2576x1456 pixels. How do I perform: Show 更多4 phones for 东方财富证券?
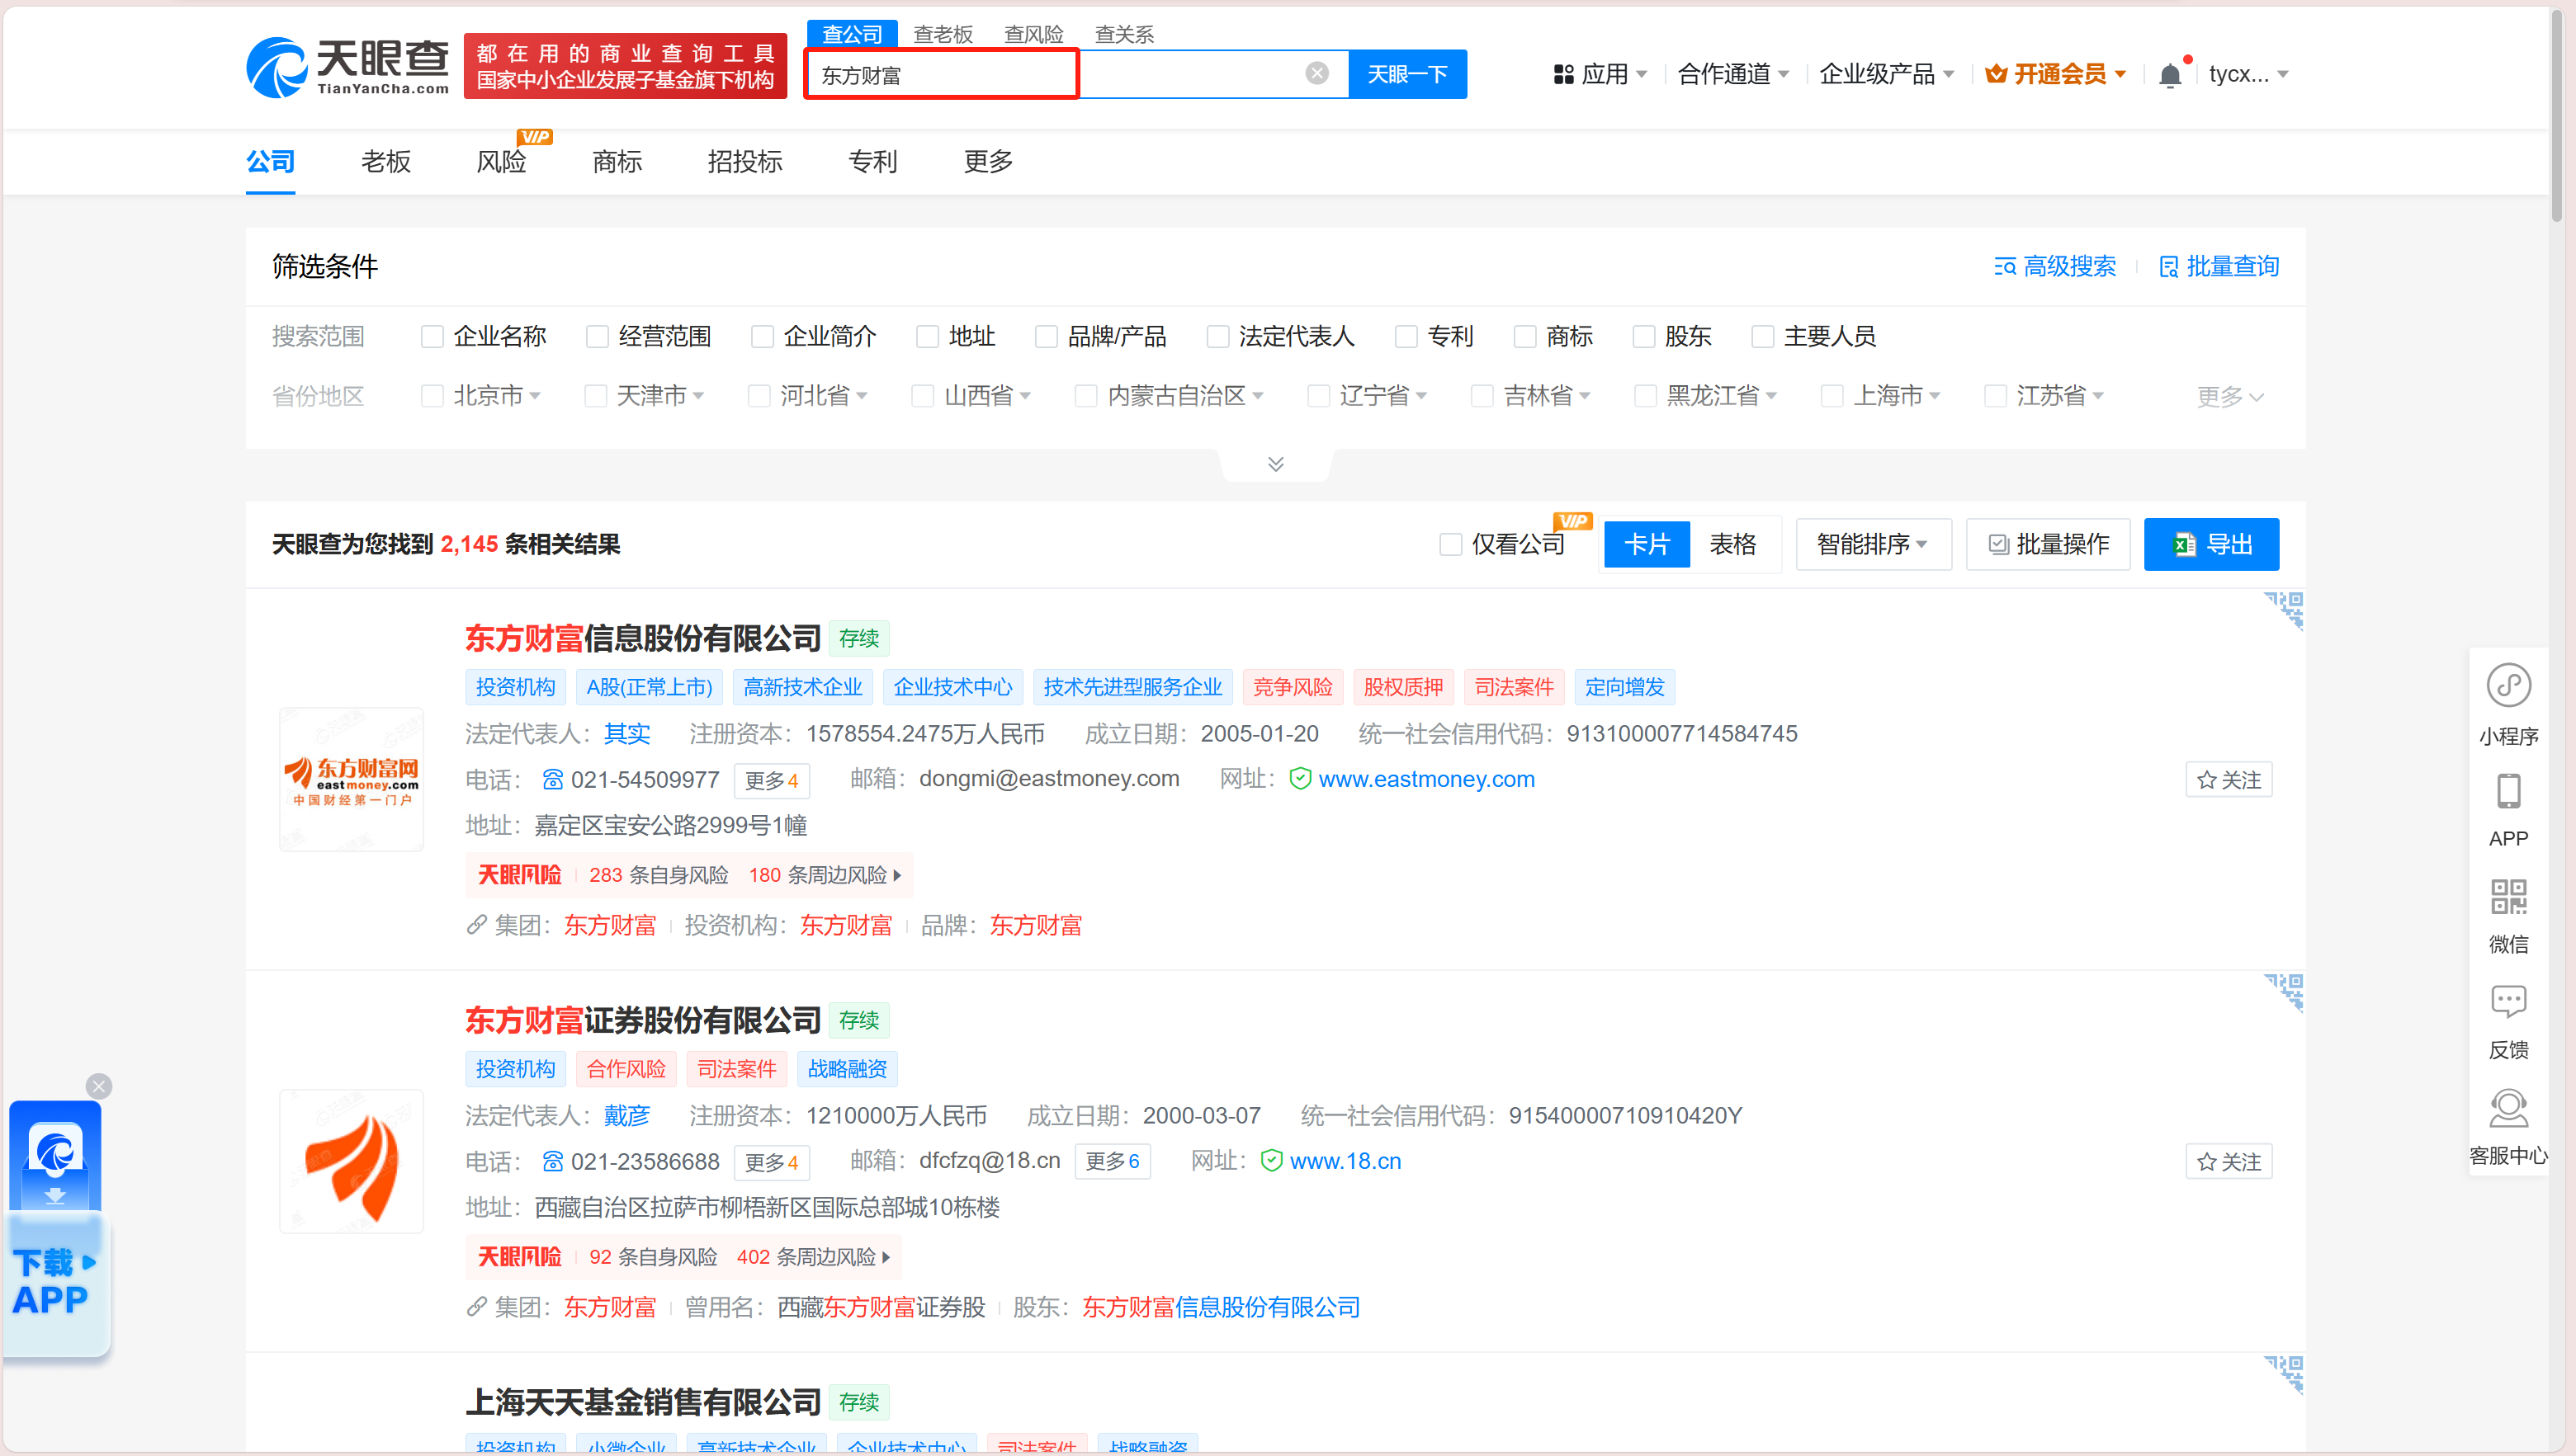pyautogui.click(x=771, y=1162)
